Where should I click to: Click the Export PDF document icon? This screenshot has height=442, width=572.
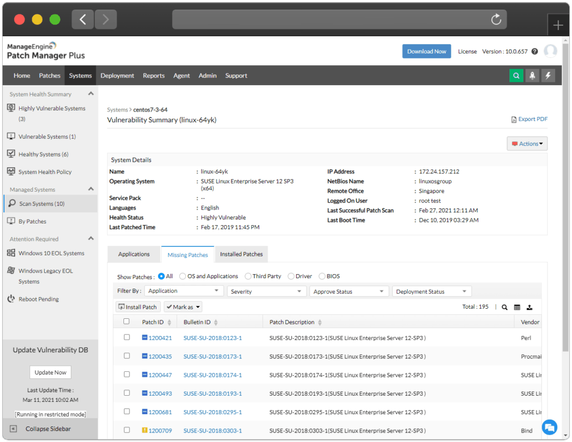coord(514,119)
